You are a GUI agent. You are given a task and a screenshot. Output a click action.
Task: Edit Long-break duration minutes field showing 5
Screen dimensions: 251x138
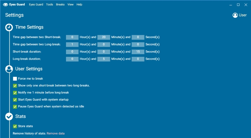point(104,59)
